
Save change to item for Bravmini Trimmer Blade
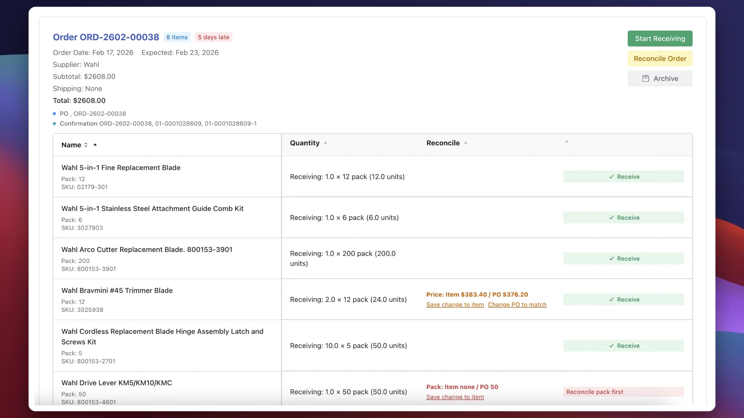coord(455,305)
